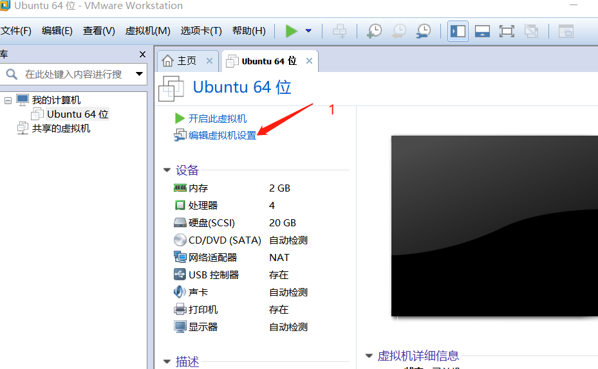This screenshot has width=598, height=369.
Task: Open the 帮助(H) menu
Action: pos(249,31)
